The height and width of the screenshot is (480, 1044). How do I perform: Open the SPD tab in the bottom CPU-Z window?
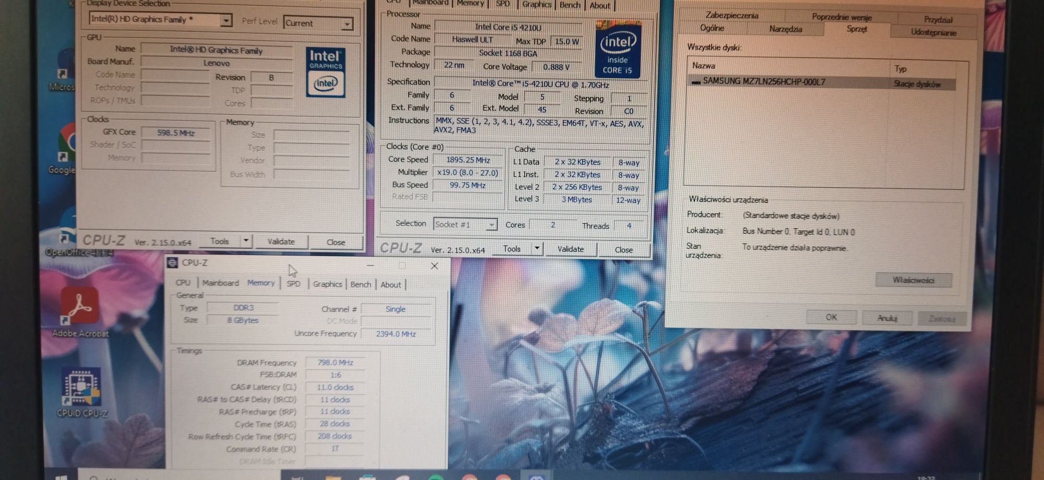[294, 283]
